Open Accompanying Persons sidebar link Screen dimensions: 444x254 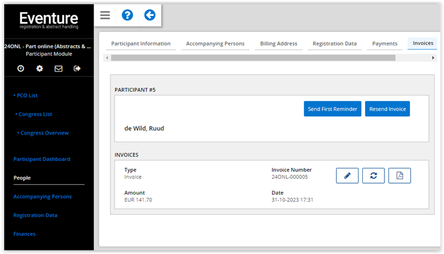pyautogui.click(x=43, y=197)
